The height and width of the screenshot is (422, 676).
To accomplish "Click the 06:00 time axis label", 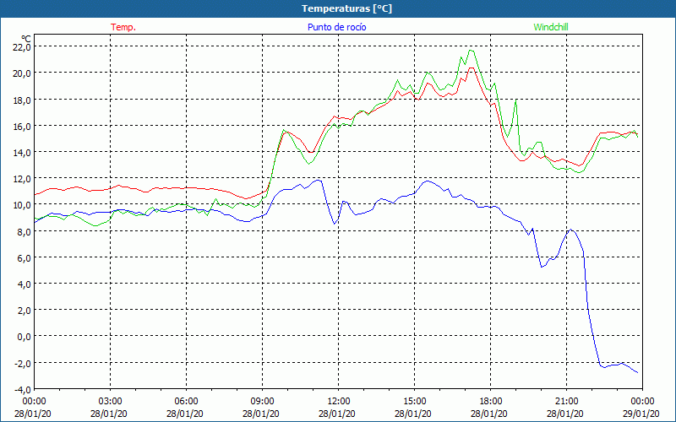I will point(186,402).
